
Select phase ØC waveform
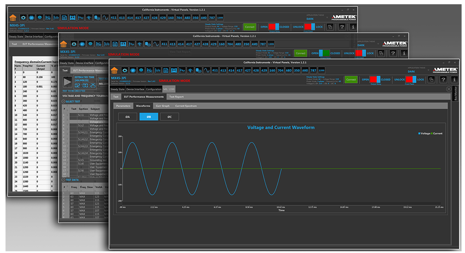pos(169,117)
